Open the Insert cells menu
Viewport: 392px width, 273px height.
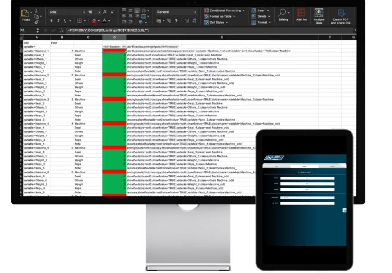[260, 10]
